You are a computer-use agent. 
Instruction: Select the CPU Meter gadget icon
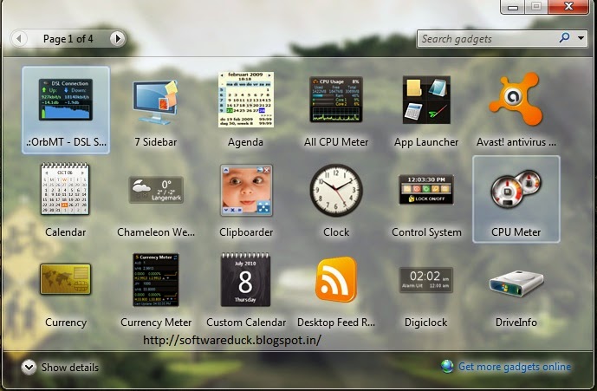click(516, 189)
